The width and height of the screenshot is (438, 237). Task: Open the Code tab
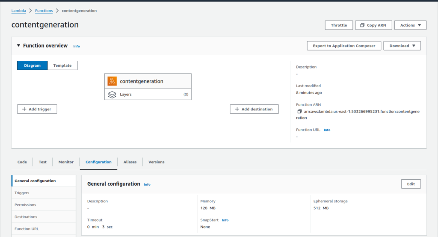coord(22,162)
